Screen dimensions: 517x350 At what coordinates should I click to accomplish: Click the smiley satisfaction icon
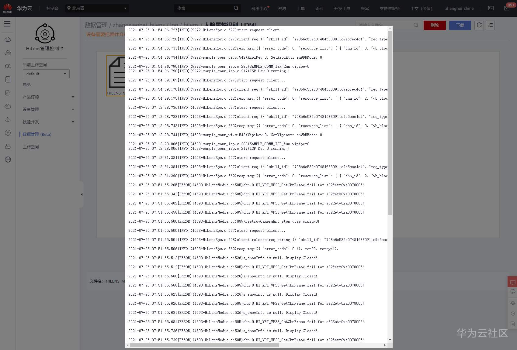(513, 292)
